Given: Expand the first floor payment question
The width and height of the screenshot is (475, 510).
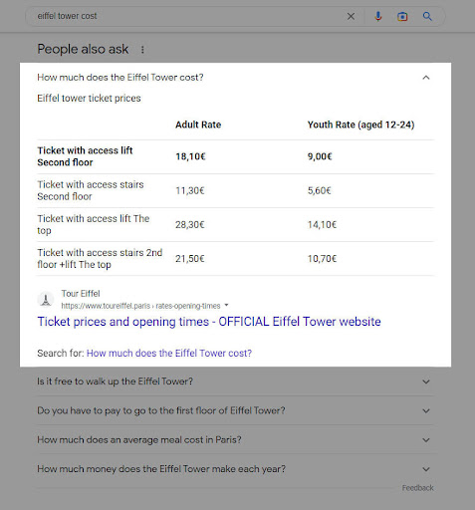Looking at the screenshot, I should coord(235,410).
